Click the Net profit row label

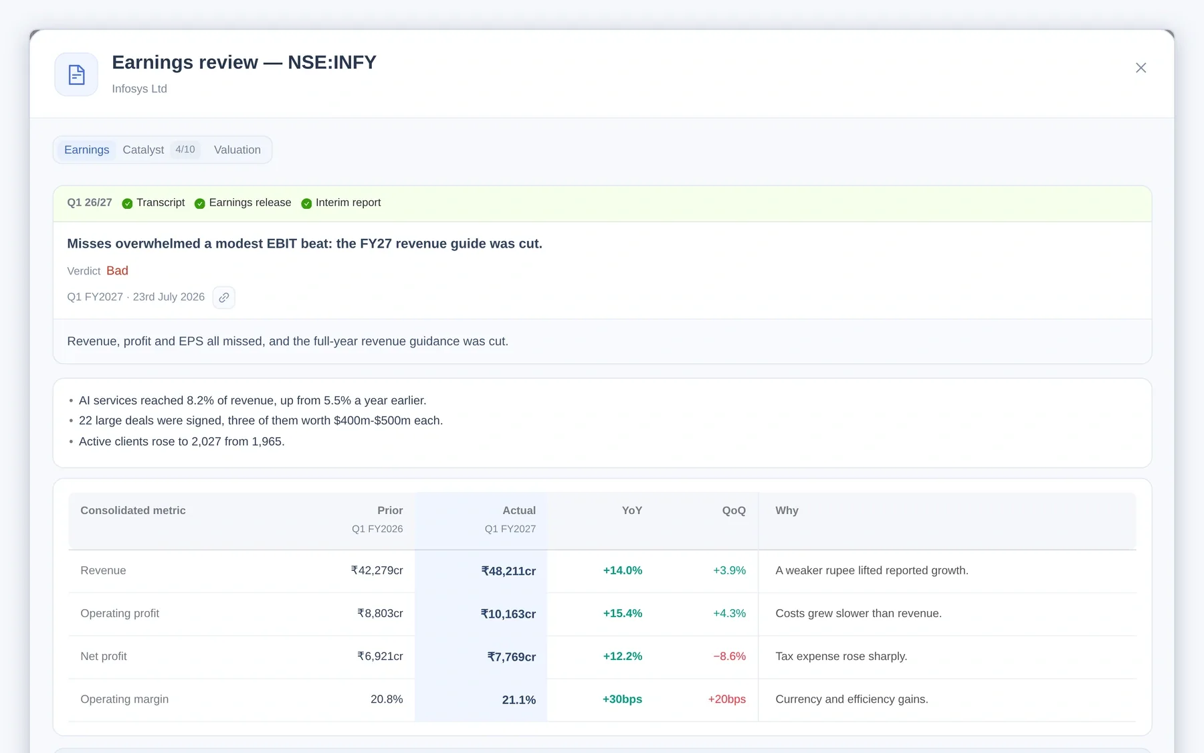[x=104, y=657]
